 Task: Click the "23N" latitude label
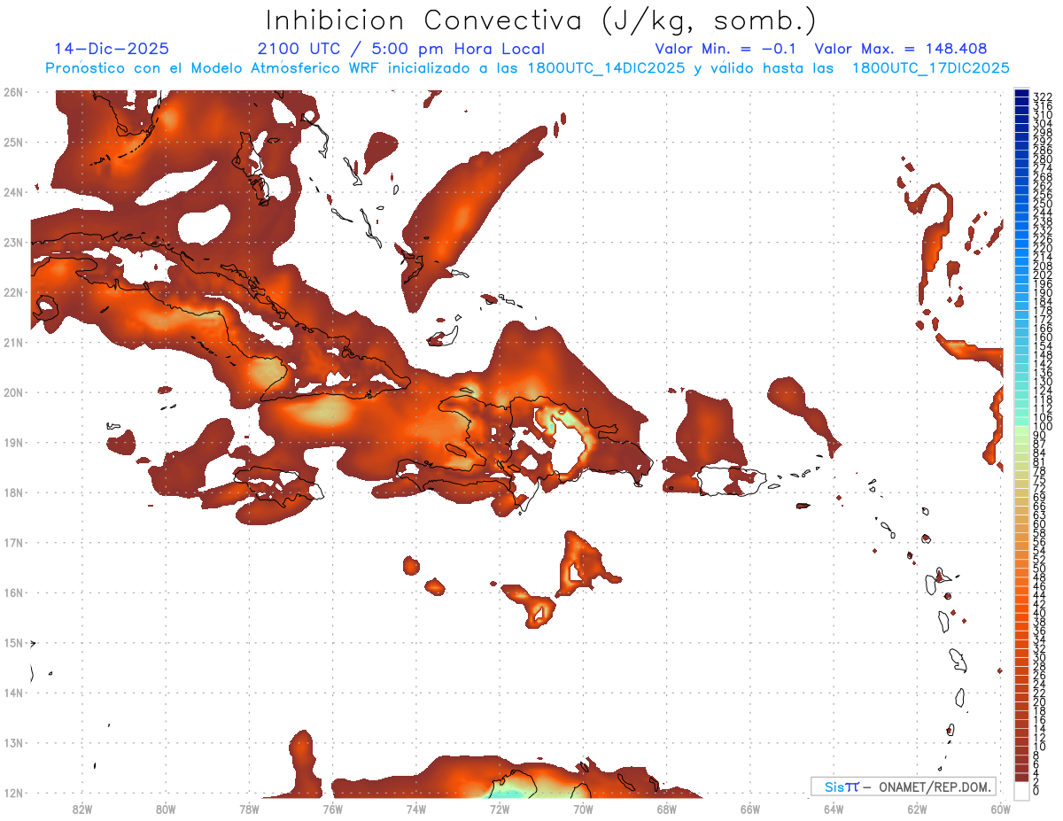(12, 242)
